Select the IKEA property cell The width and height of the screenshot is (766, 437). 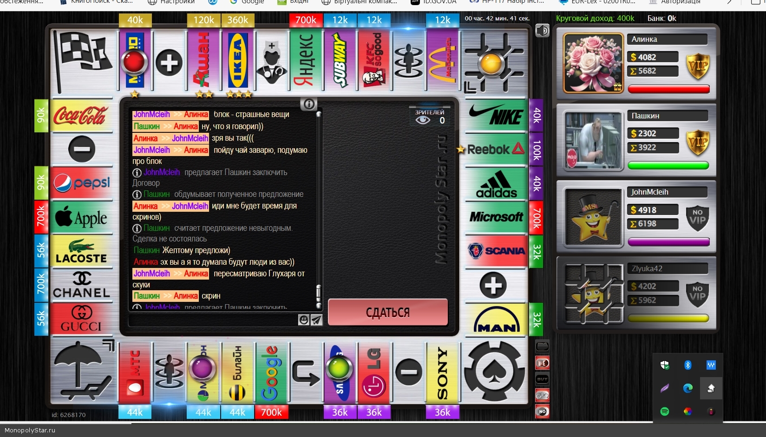click(238, 60)
